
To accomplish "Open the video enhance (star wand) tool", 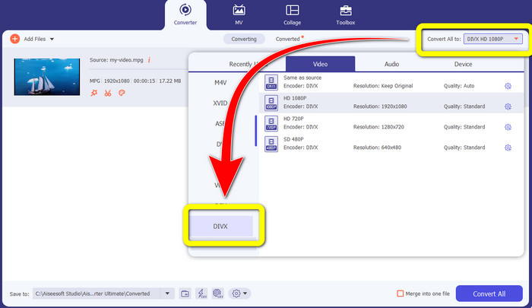I will (94, 93).
